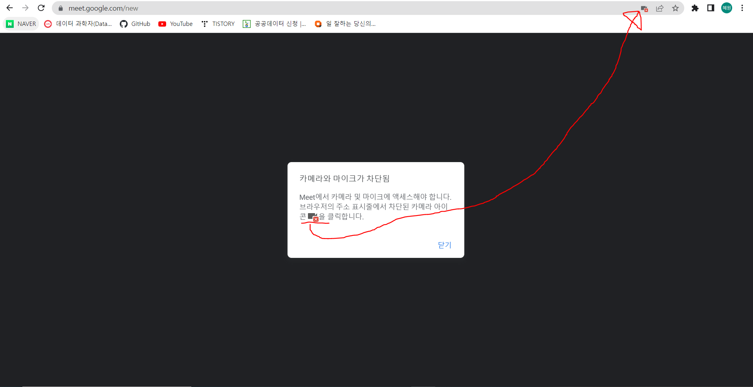Share this page using the share icon
The image size is (753, 387).
660,8
